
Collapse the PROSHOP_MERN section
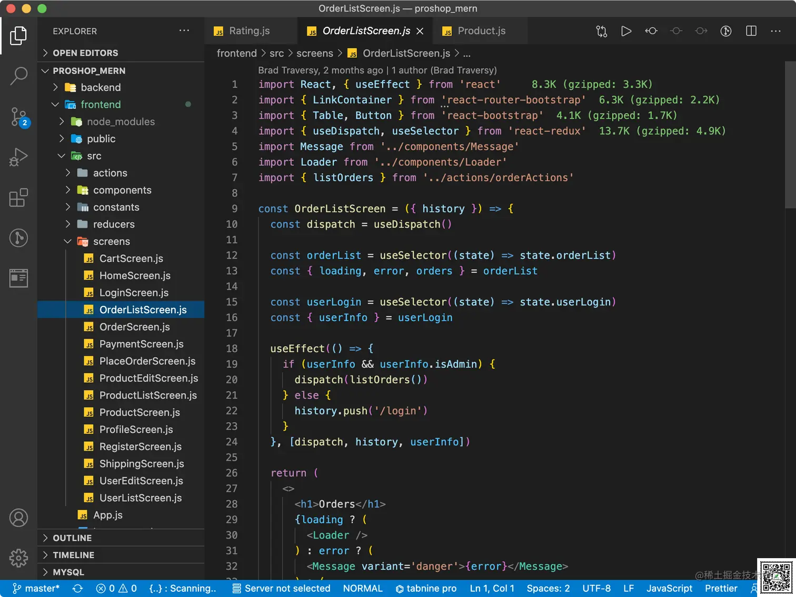pos(122,71)
